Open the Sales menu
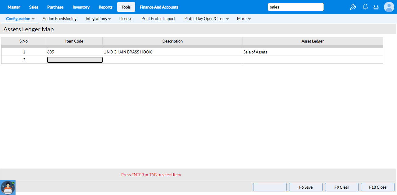This screenshot has height=195, width=397. [x=34, y=7]
